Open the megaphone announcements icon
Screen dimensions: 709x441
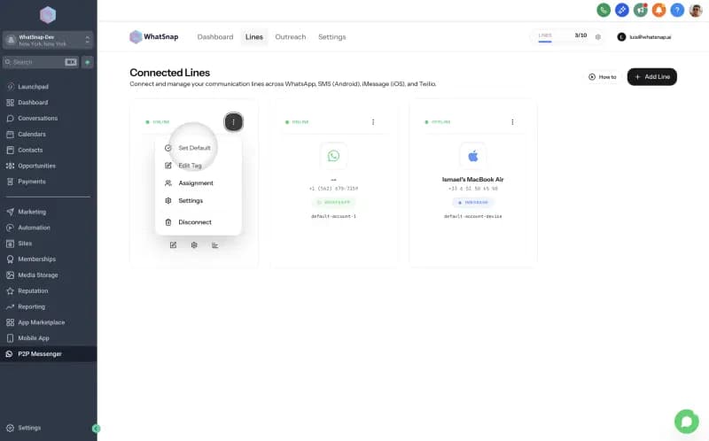(640, 10)
